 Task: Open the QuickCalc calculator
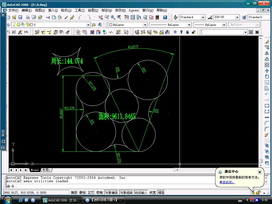[157, 17]
